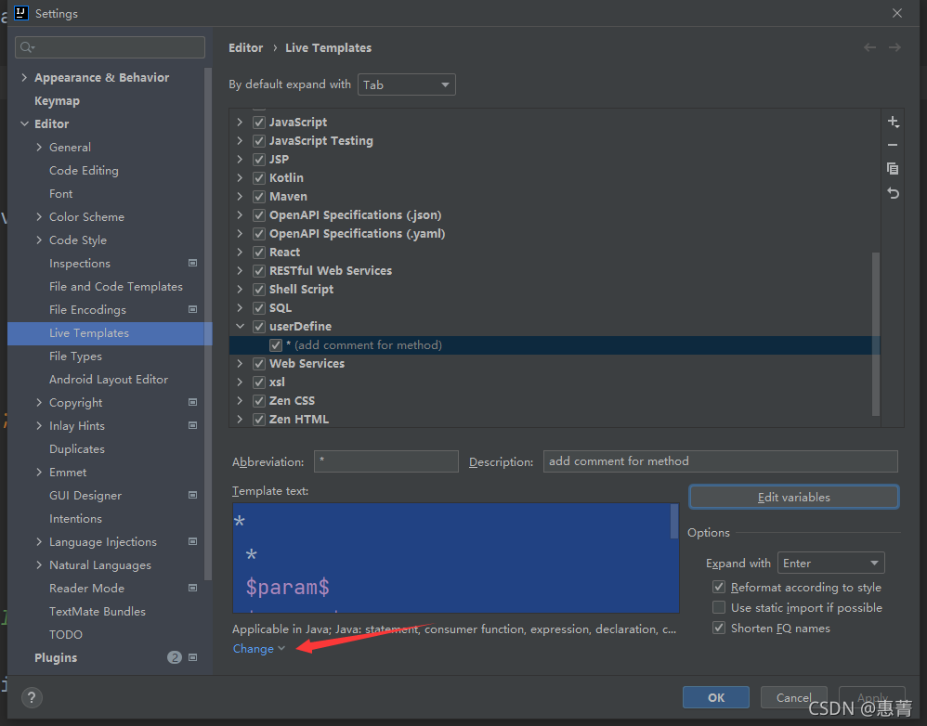Open the Expand with Enter dropdown

pos(830,563)
